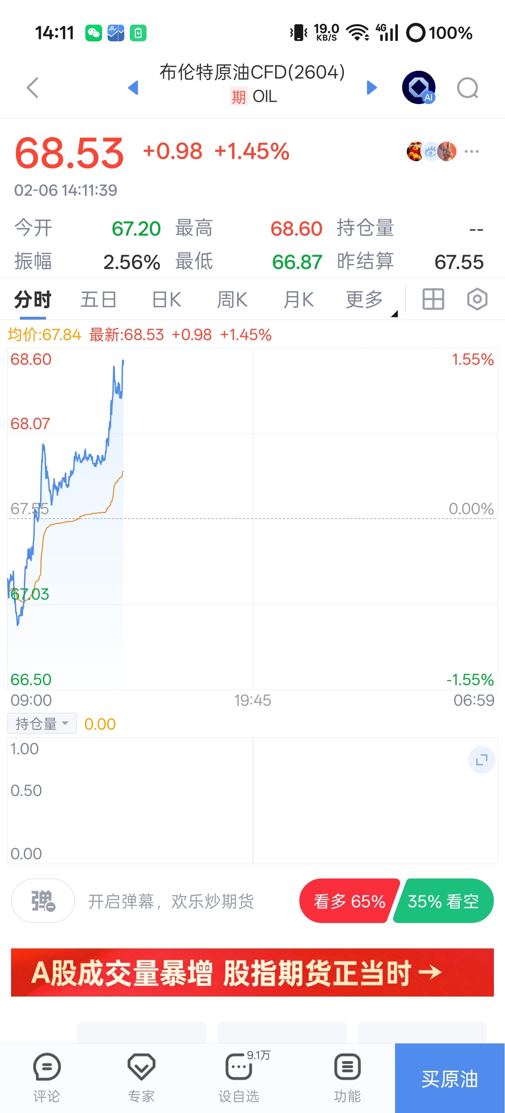Open the A股成交量暴增 banner ad
505x1113 pixels.
tap(252, 972)
